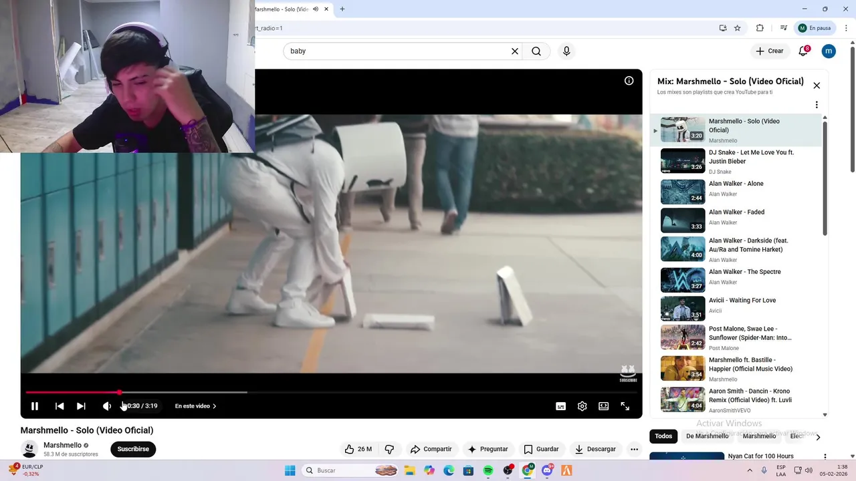
Task: Show hidden system tray icons
Action: [750, 470]
